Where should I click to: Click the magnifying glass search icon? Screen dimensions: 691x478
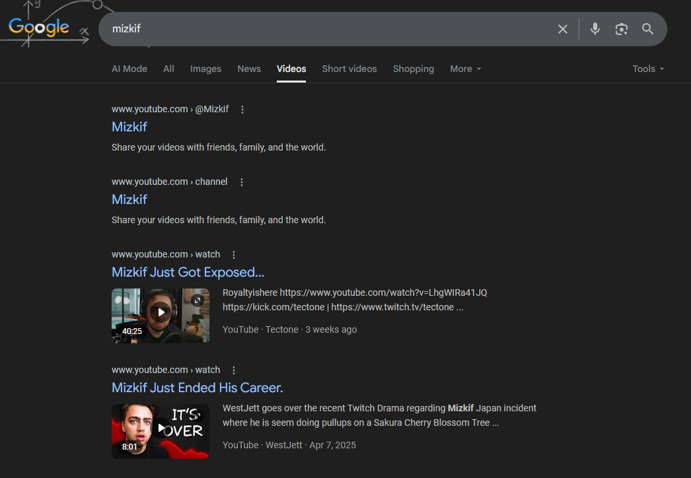coord(647,29)
